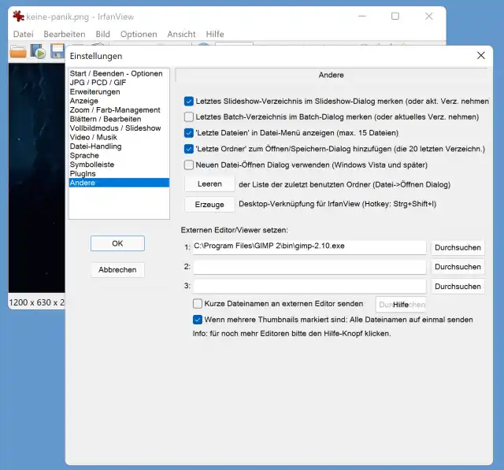Enable 'Letztes Batch-Verzeichnis' checkbox

tap(189, 117)
